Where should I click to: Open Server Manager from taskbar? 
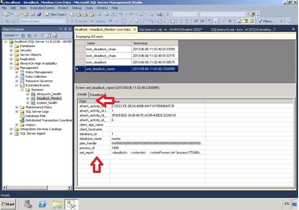pos(28,205)
